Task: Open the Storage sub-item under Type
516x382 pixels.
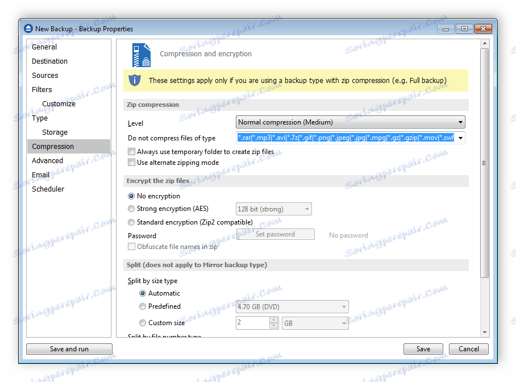Action: pyautogui.click(x=55, y=132)
